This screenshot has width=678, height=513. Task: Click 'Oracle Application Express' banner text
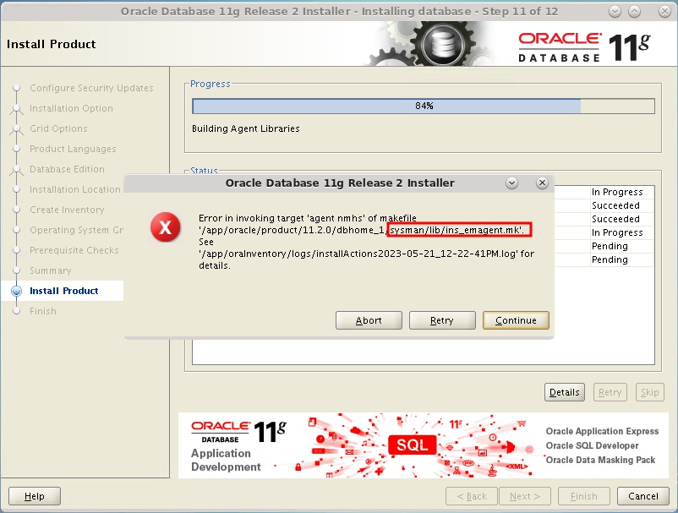click(602, 431)
